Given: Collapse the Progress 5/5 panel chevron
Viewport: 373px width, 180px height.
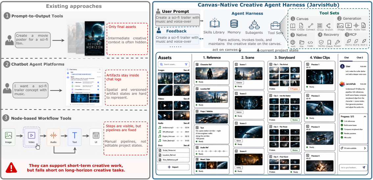Looking at the screenshot, I should (x=365, y=116).
